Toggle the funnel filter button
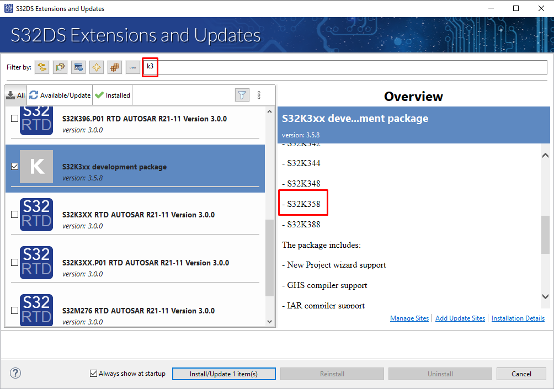 242,95
